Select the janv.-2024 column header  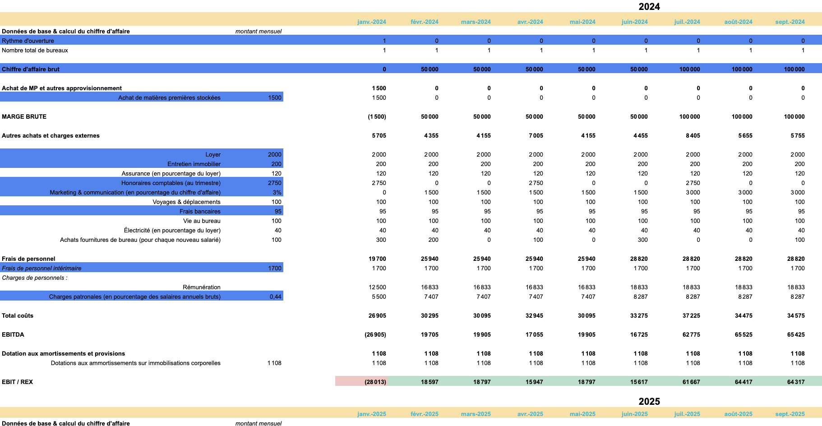click(x=373, y=21)
